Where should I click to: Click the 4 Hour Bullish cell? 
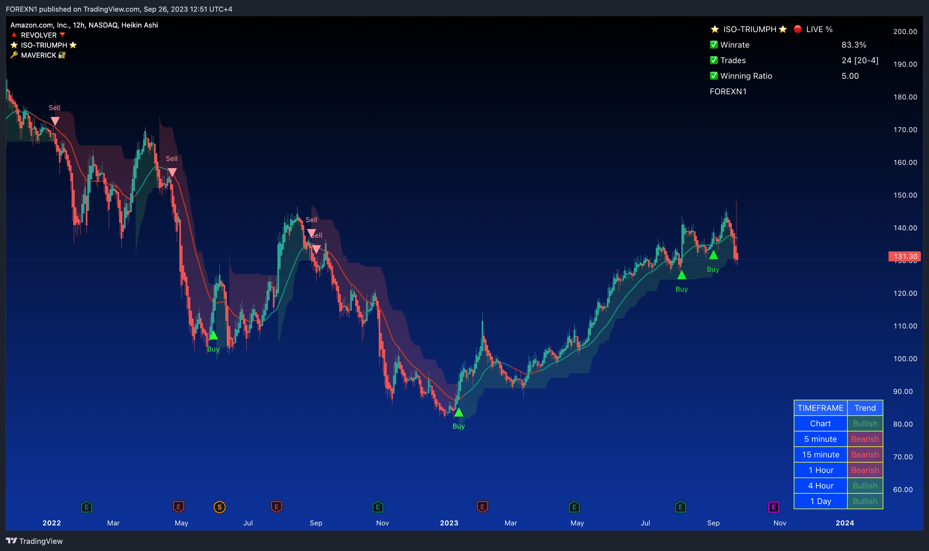pos(865,486)
